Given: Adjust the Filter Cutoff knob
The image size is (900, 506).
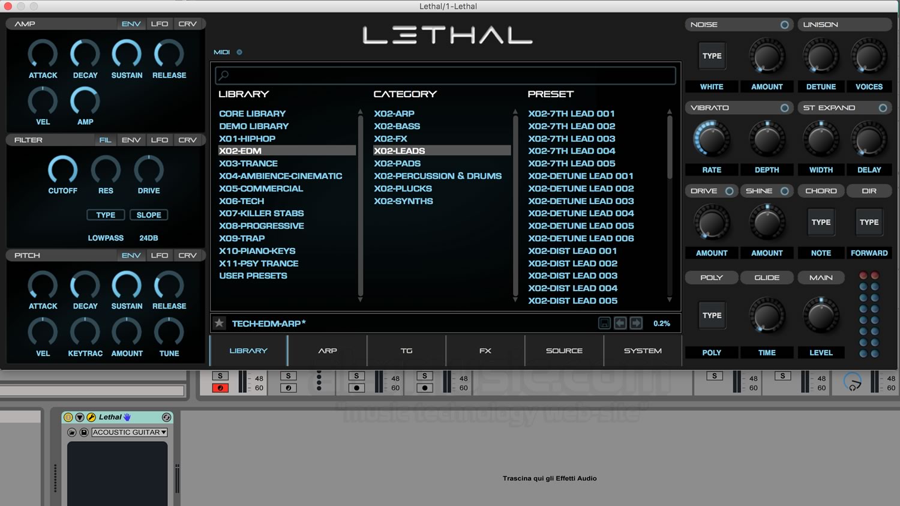Looking at the screenshot, I should point(62,170).
